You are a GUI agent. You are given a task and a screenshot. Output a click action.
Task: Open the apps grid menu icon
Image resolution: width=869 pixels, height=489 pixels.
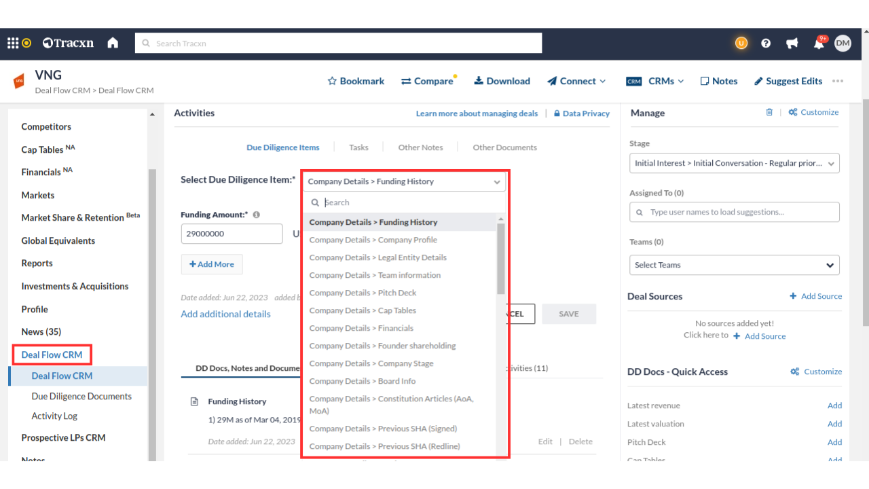pyautogui.click(x=13, y=43)
